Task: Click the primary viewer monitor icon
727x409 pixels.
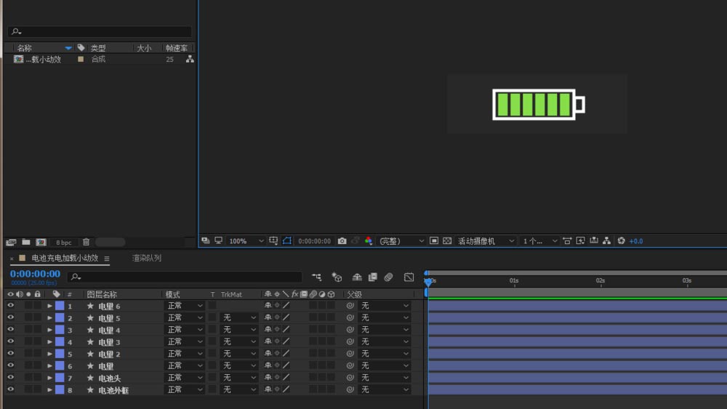Action: click(x=218, y=240)
